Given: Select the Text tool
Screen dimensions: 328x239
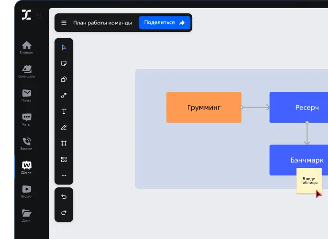Looking at the screenshot, I should point(64,111).
